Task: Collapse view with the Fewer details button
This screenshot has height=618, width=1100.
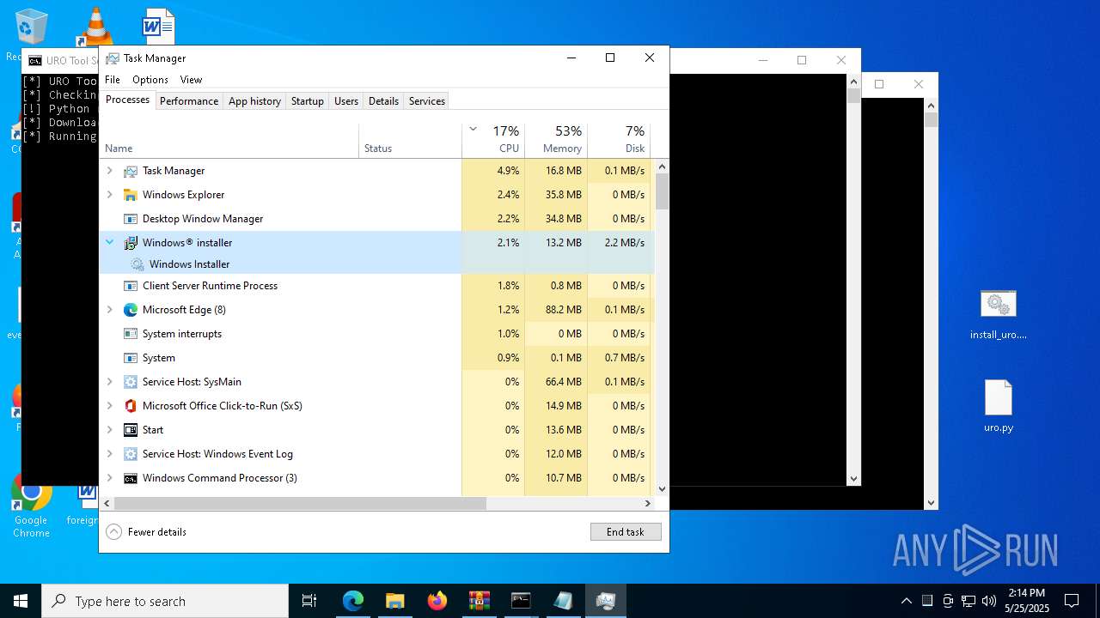Action: 146,532
